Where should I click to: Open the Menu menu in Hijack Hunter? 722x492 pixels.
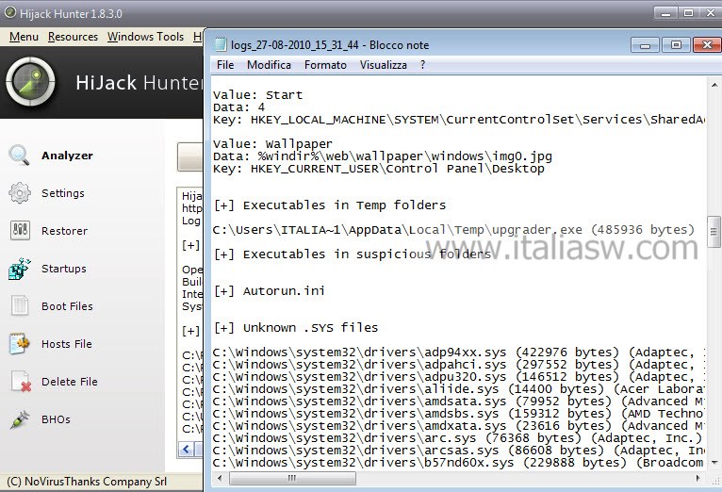pyautogui.click(x=24, y=37)
